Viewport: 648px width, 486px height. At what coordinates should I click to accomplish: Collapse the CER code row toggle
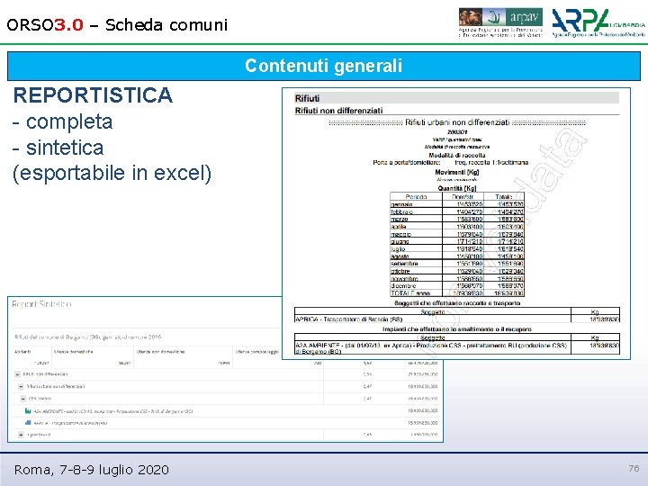[23, 399]
